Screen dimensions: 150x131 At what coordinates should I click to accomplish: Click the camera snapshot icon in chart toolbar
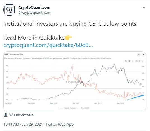126,61
